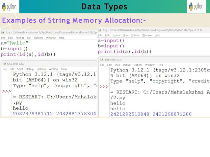Screen dimensions: 210x157
Task: Click the a="hello" code line
Action: click(x=14, y=43)
